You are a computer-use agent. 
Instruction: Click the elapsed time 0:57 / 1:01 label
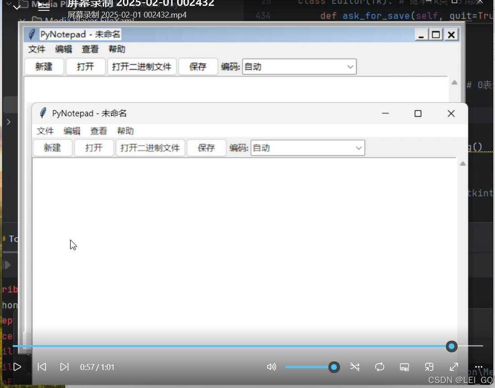click(x=97, y=367)
